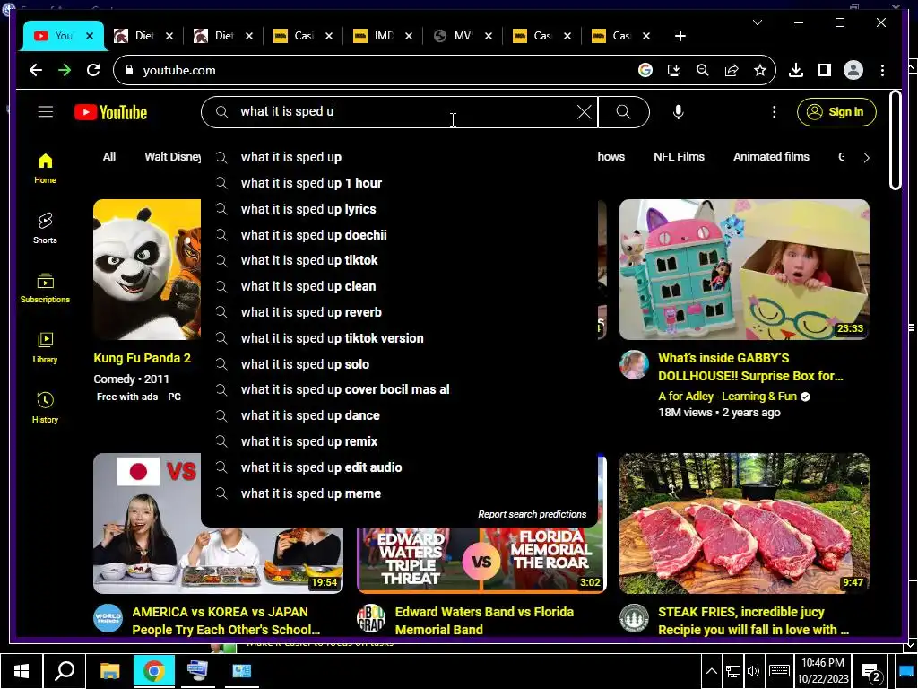
Task: Open the taskbar volume control
Action: pos(753,671)
